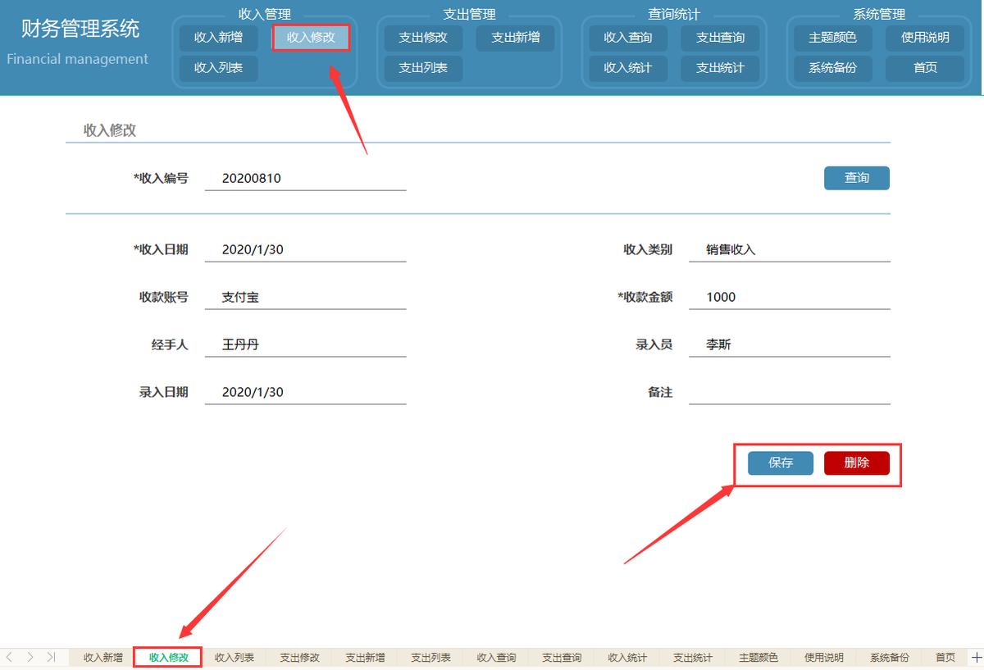Screen dimensions: 984x670
Task: Open 支出新增 under 支出管理
Action: click(515, 38)
